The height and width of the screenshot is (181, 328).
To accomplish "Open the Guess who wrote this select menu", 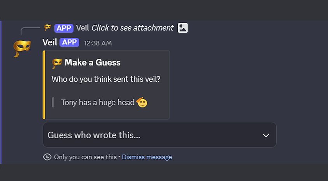I will pos(156,135).
